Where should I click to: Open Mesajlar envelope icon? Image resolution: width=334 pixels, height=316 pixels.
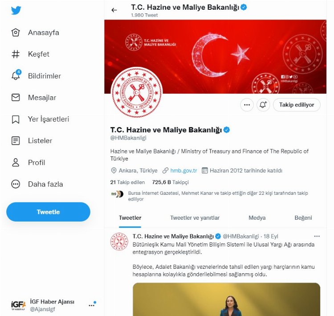click(16, 98)
